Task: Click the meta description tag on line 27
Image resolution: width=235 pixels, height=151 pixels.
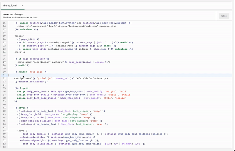Action: pyautogui.click(x=64, y=62)
